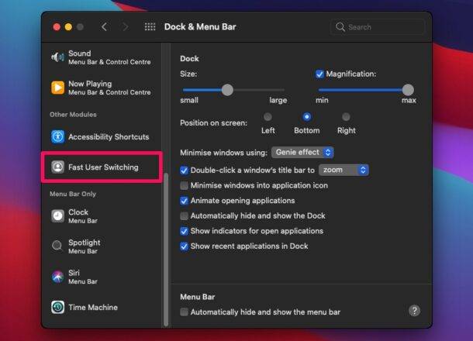
Task: Select the Clock icon in sidebar
Action: [x=57, y=216]
